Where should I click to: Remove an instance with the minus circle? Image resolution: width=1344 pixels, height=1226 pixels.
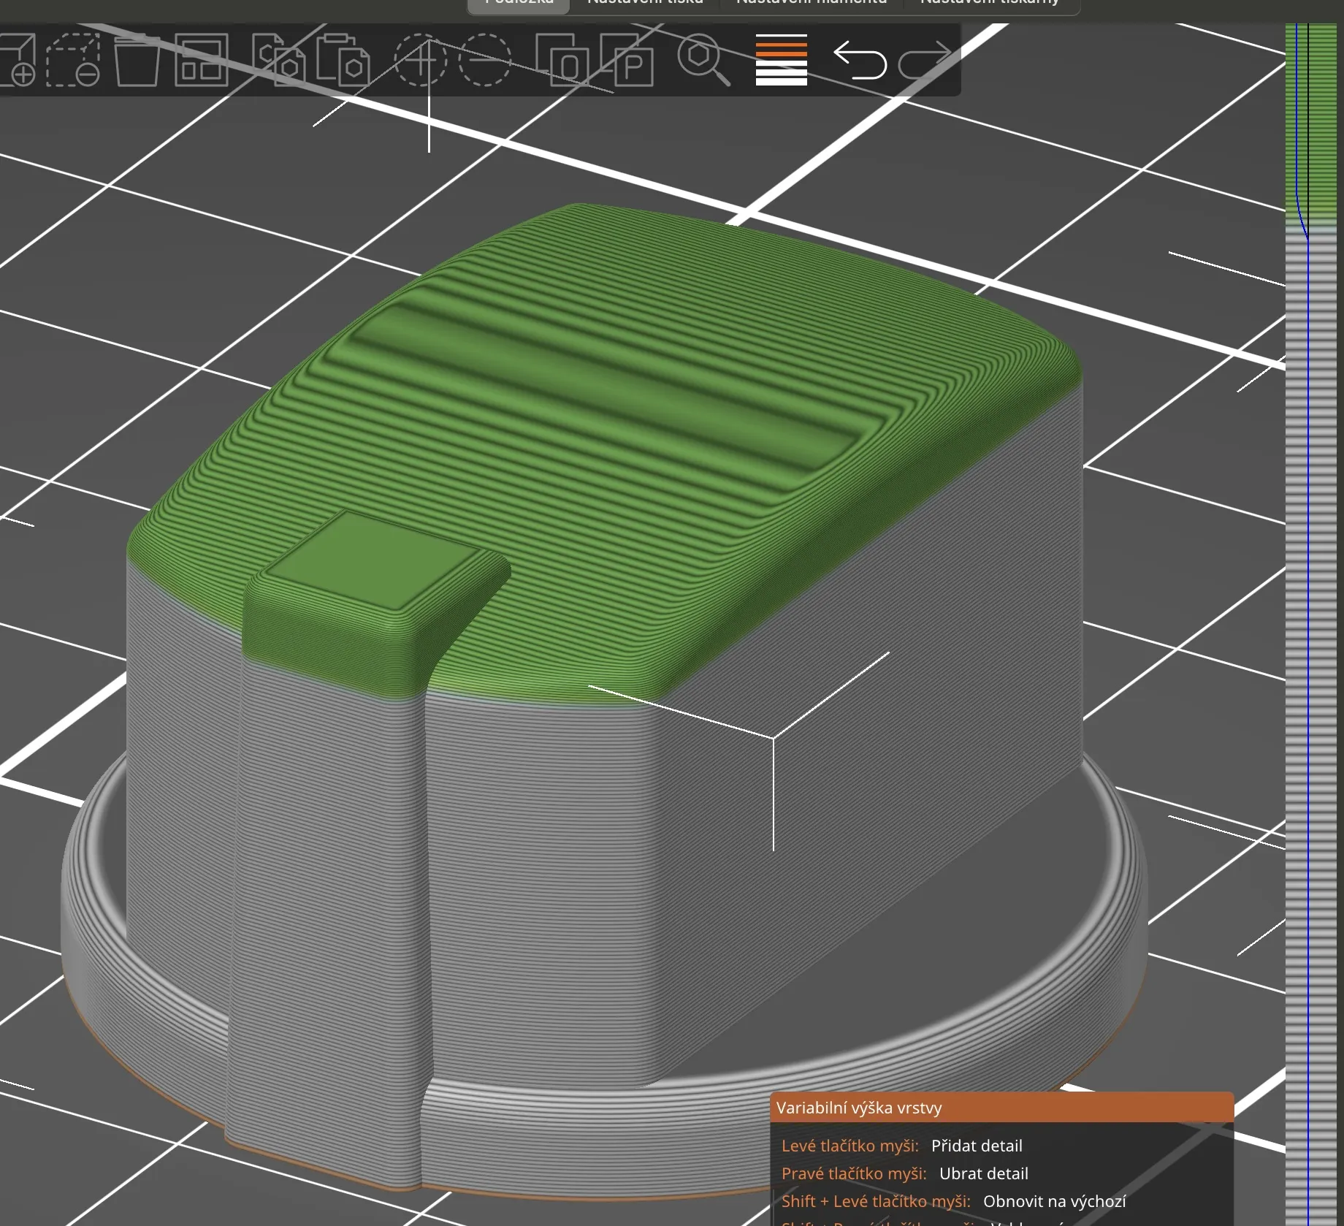coord(485,60)
